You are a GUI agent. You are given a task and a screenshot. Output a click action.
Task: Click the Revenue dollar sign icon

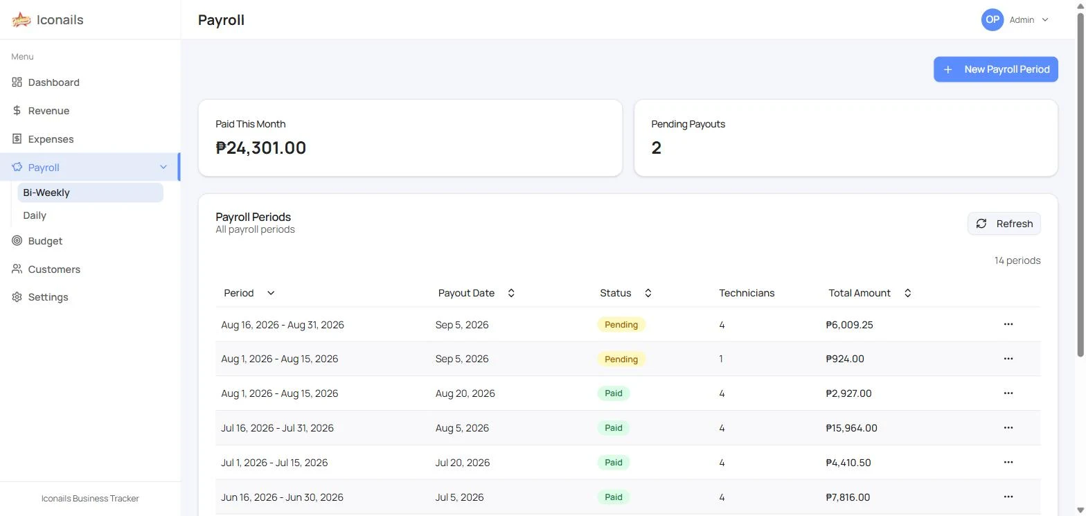(x=17, y=111)
